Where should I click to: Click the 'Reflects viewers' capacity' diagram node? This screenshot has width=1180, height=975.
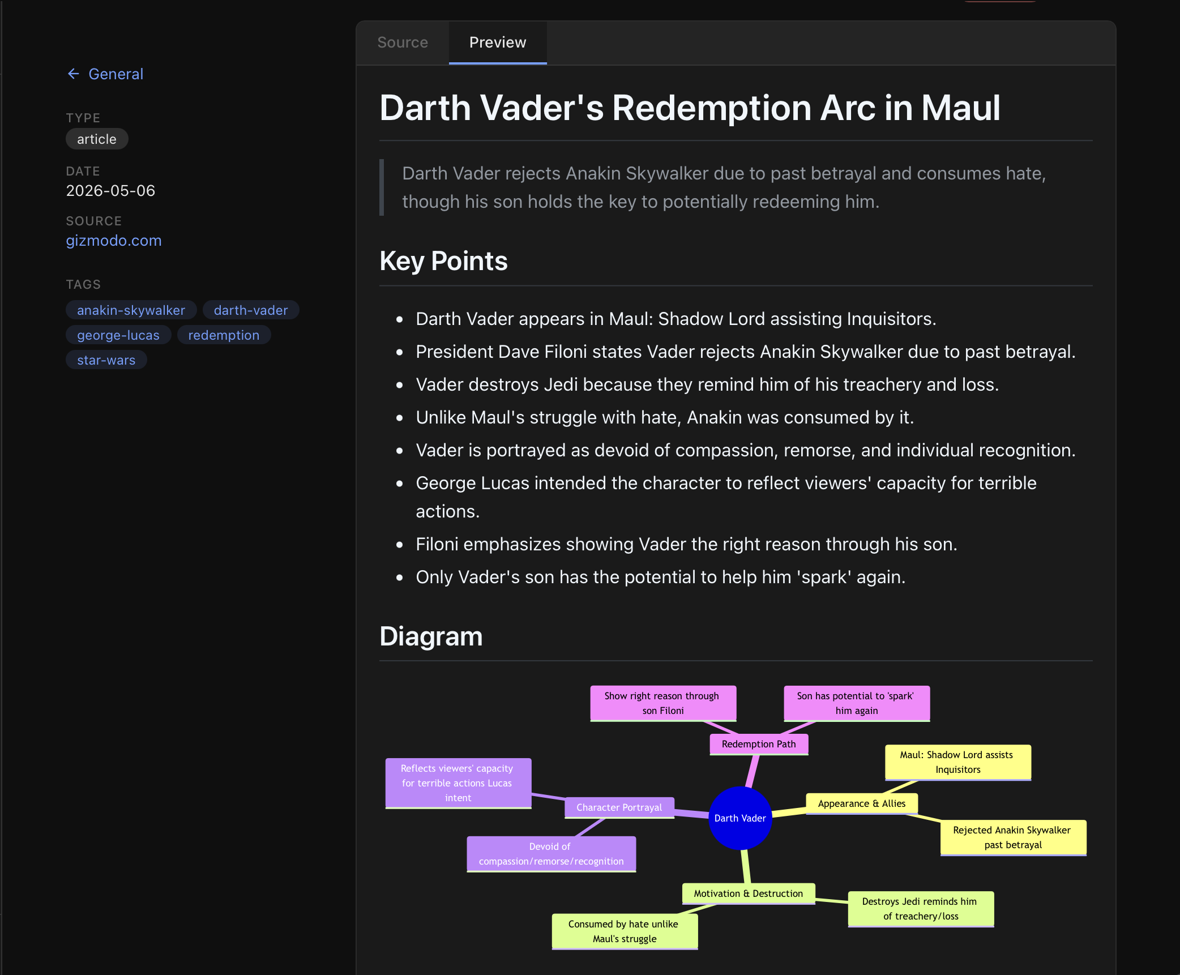click(x=458, y=783)
